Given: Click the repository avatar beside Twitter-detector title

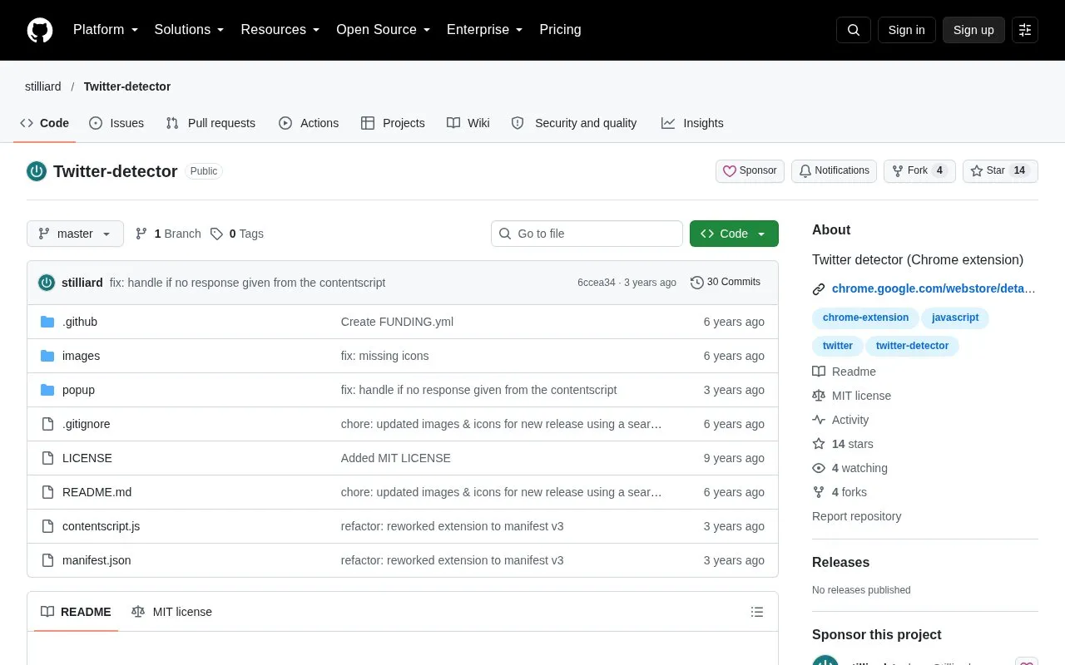Looking at the screenshot, I should (37, 171).
